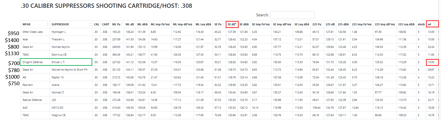The height and width of the screenshot is (120, 441).
Task: Toggle sort on SE dB column header
Action: click(x=232, y=24)
